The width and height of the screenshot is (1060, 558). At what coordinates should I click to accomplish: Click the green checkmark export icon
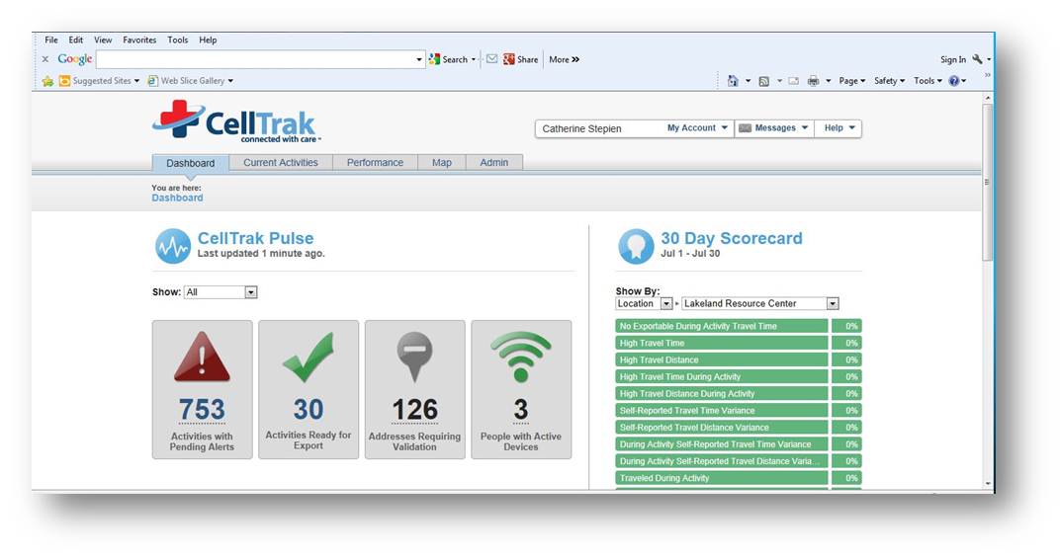point(309,358)
